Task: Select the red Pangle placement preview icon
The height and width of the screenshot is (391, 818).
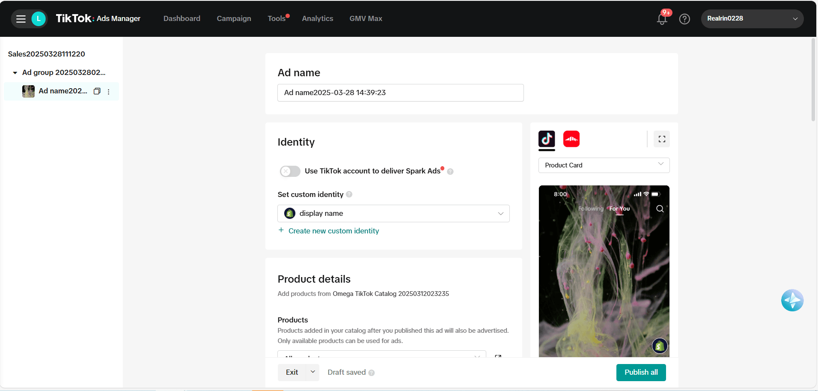Action: tap(571, 139)
